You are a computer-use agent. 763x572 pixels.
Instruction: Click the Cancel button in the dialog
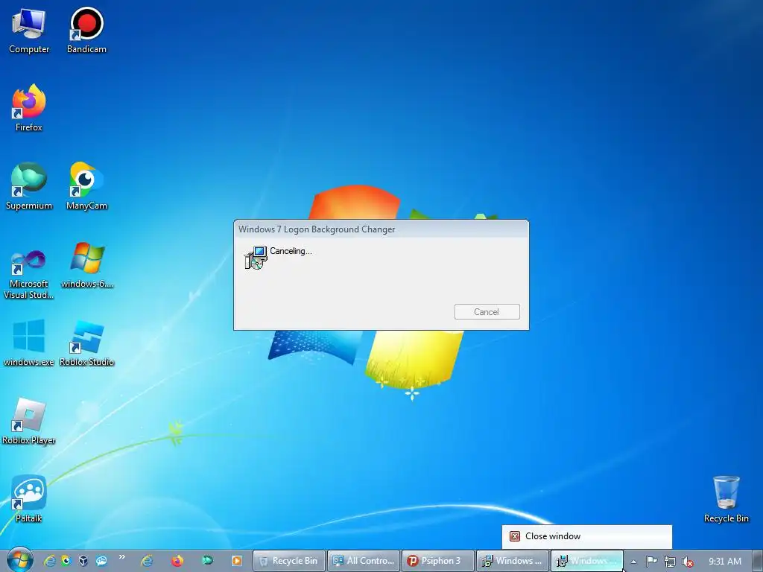(487, 312)
